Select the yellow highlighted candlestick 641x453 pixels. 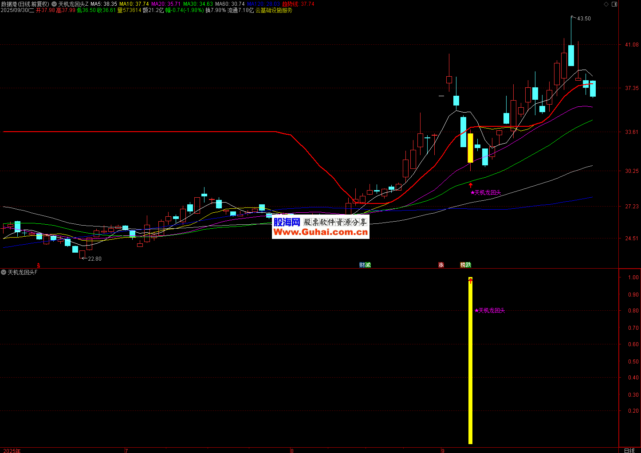pos(470,148)
